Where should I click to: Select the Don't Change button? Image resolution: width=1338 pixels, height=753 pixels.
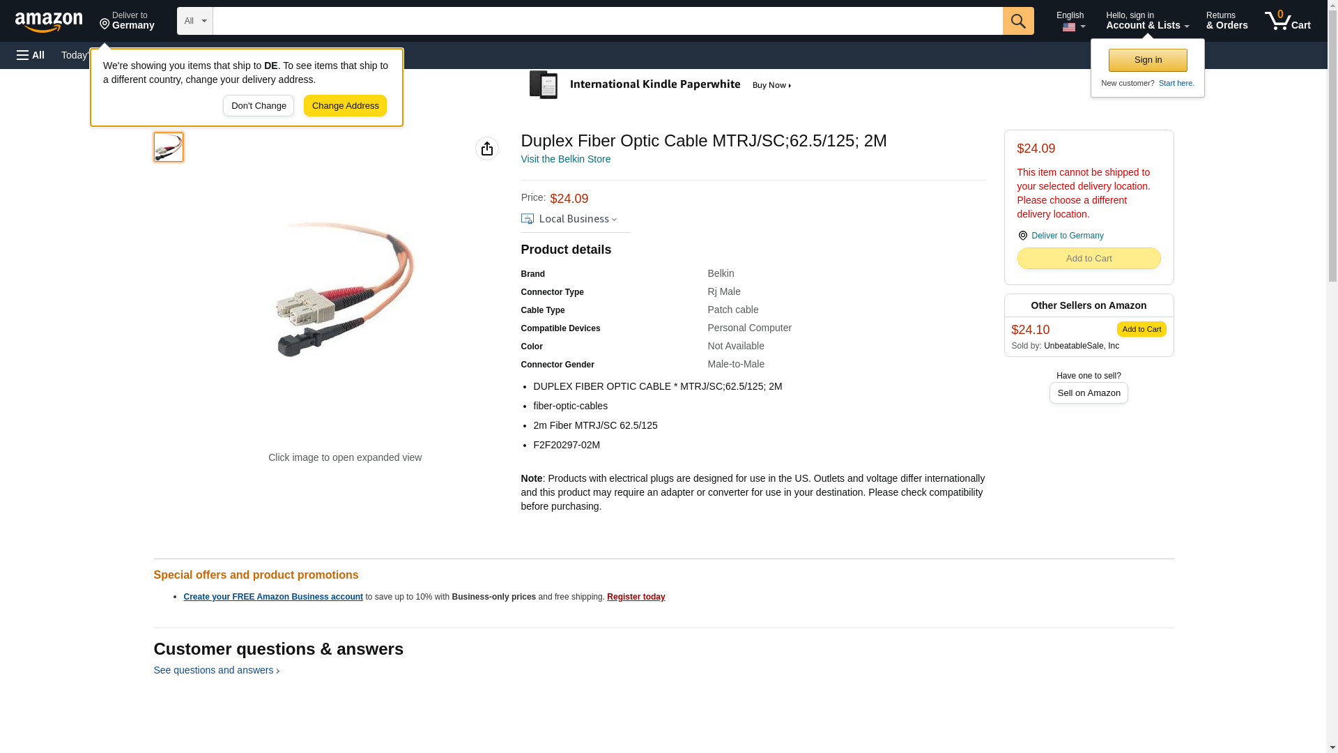click(259, 106)
